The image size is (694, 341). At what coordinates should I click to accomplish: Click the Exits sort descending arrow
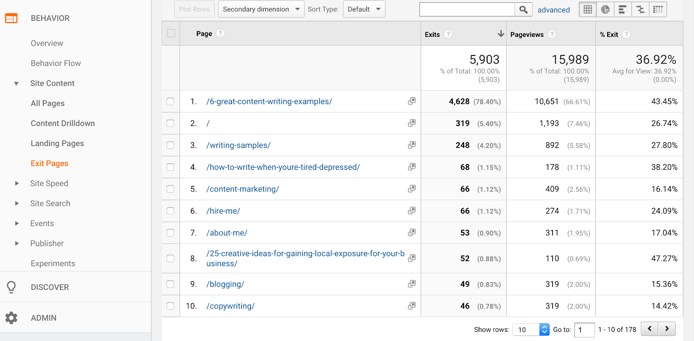coord(501,34)
